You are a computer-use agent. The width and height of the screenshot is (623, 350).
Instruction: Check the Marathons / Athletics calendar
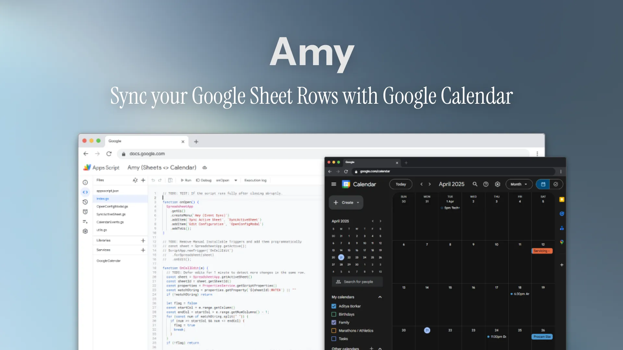(x=334, y=331)
